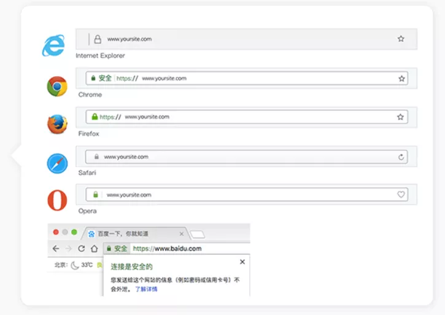Click the Chrome logo icon

pyautogui.click(x=57, y=87)
